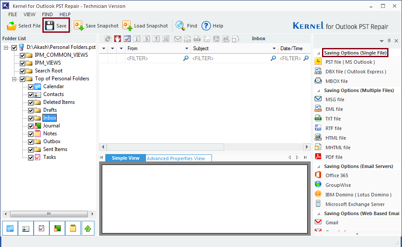
Task: Click the GroupWise globe icon
Action: (318, 185)
